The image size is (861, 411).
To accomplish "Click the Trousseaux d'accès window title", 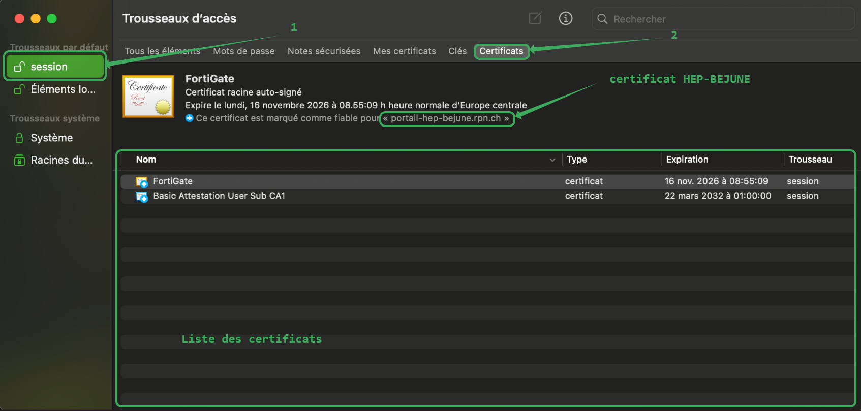I will pos(179,18).
